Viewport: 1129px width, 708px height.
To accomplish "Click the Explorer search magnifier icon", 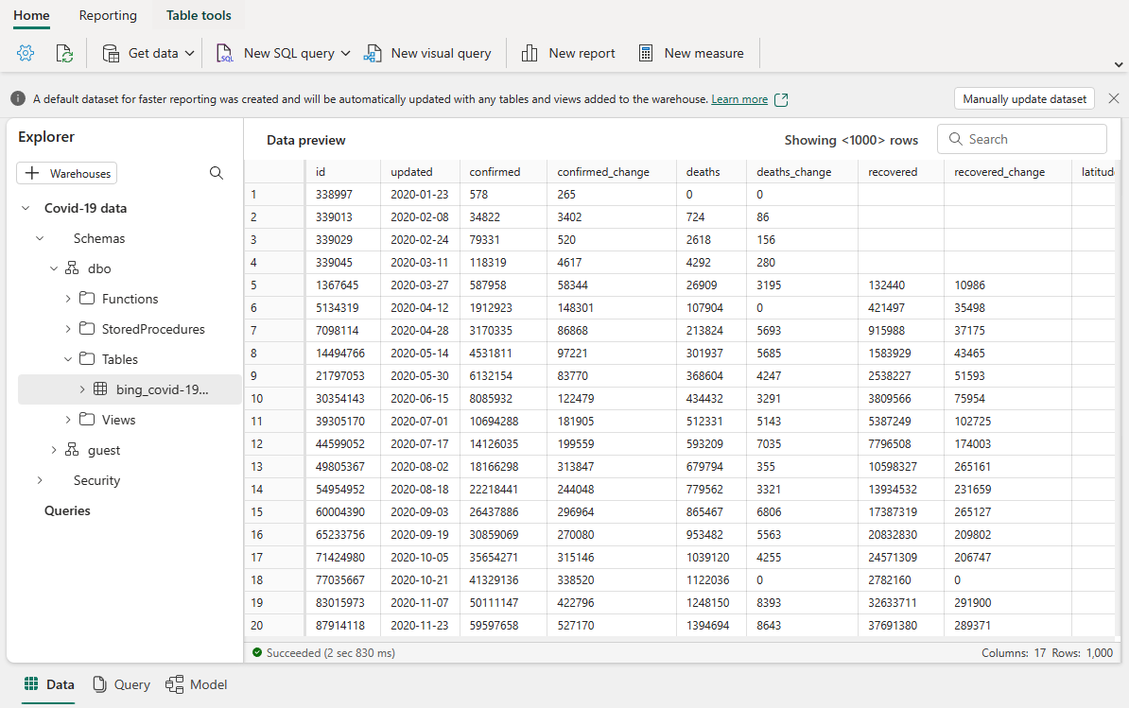I will pos(216,173).
